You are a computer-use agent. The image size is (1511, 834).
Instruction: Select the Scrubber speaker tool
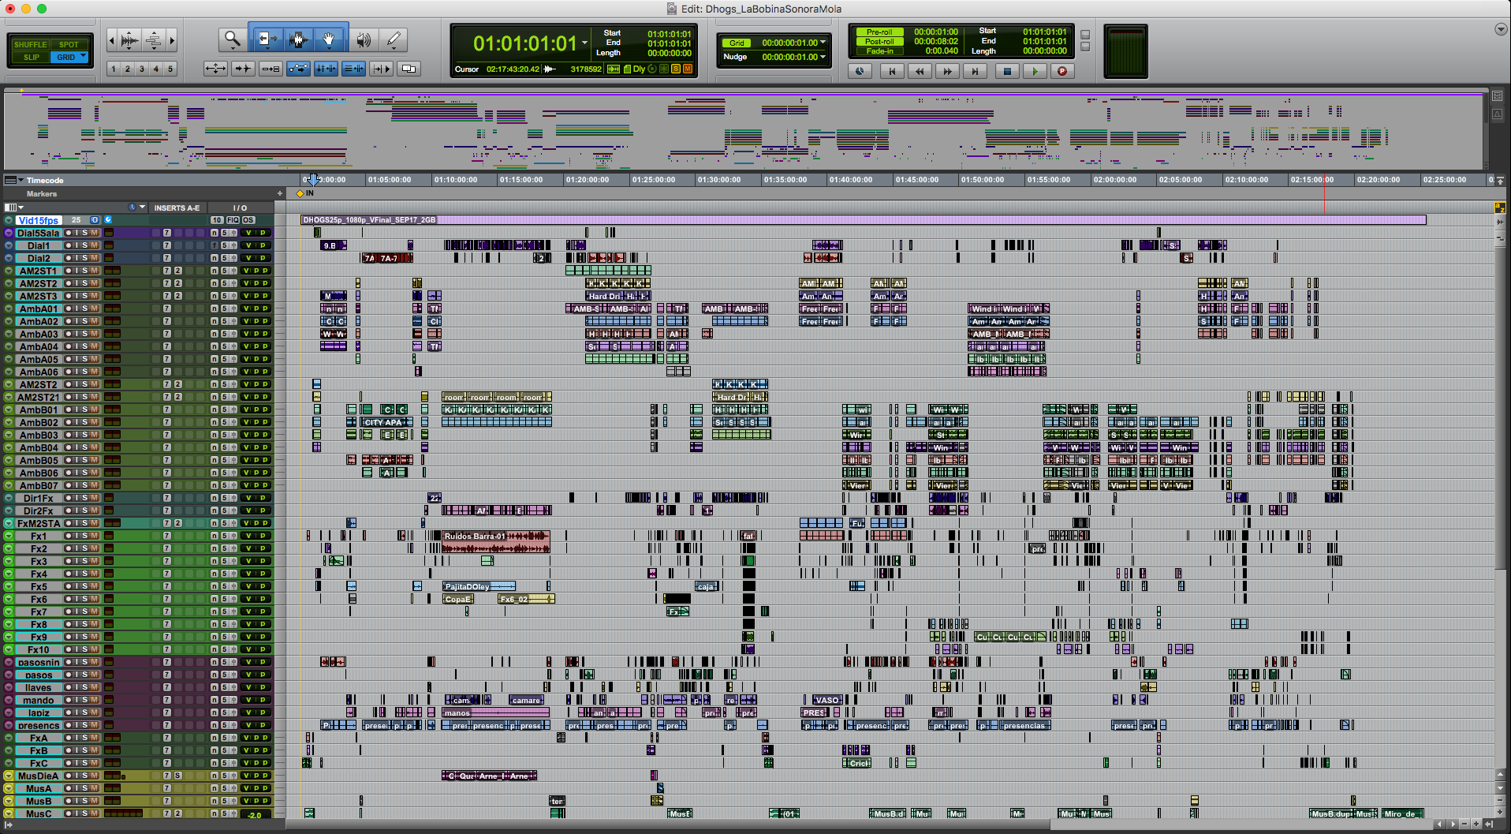pos(363,39)
